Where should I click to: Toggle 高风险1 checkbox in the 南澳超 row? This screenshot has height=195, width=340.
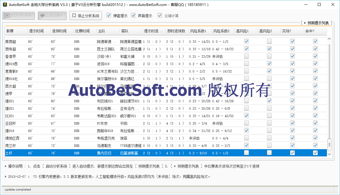tap(246, 41)
